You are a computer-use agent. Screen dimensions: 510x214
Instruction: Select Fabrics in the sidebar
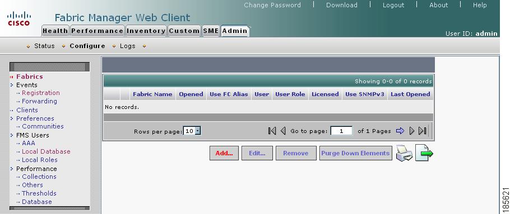coord(30,77)
